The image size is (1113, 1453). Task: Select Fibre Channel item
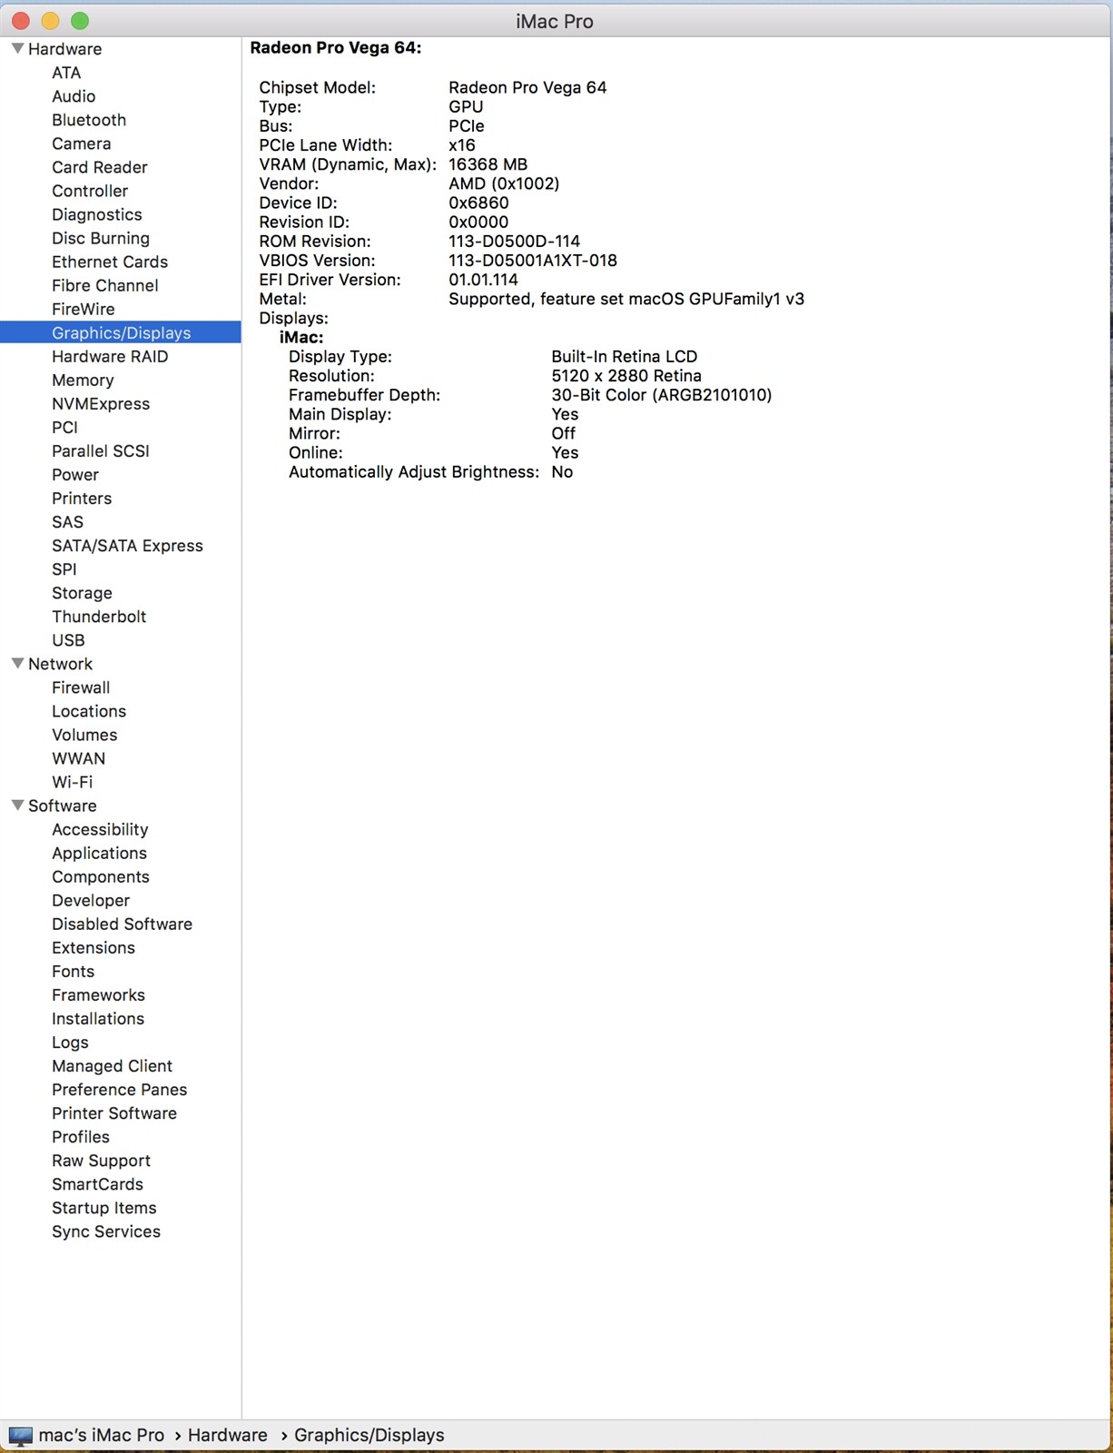pos(105,285)
